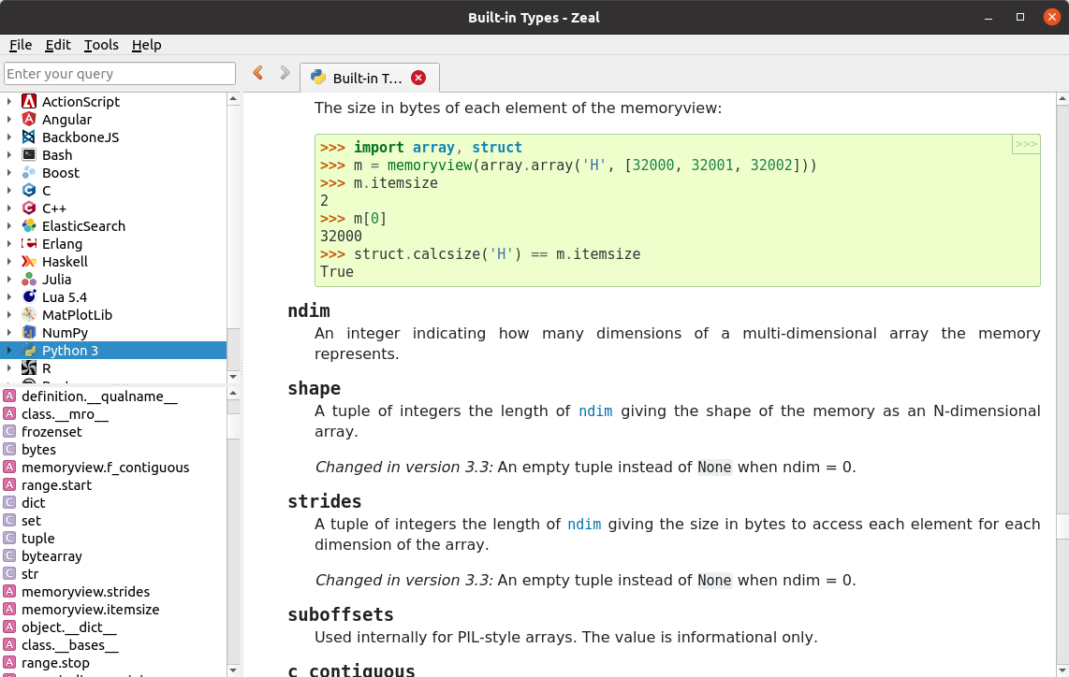This screenshot has width=1069, height=677.
Task: Click the Julia docset icon
Action: (29, 280)
